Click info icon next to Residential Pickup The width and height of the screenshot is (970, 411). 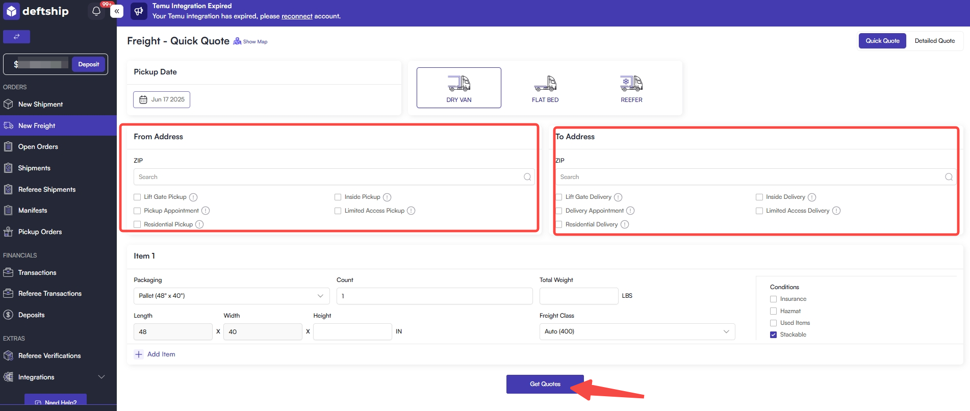(199, 224)
